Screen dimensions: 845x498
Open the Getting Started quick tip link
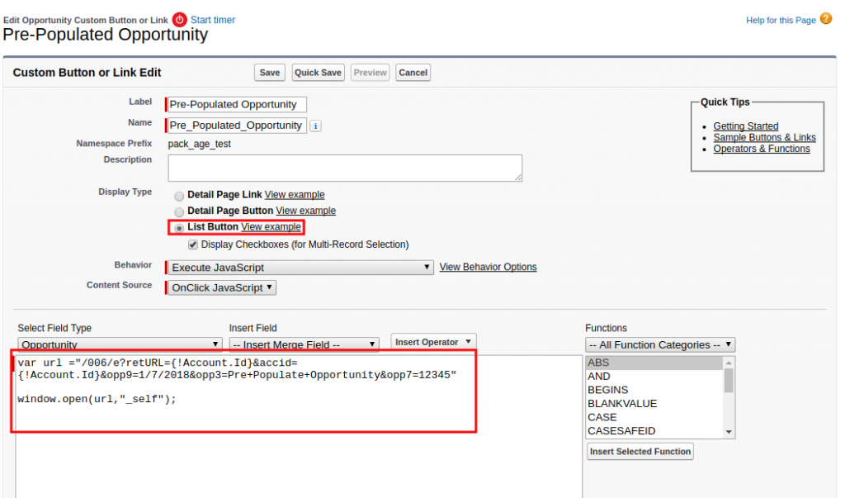coord(746,126)
